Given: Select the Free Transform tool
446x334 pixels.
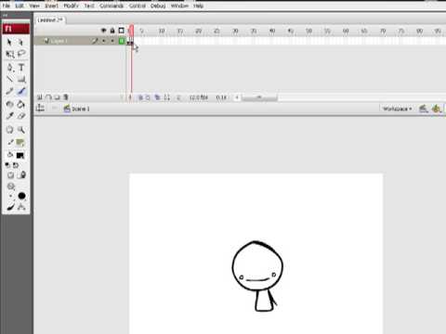Looking at the screenshot, I should (x=9, y=55).
